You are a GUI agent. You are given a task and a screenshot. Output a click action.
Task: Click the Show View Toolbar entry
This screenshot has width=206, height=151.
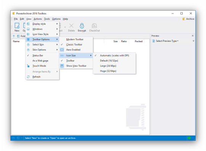point(76,66)
